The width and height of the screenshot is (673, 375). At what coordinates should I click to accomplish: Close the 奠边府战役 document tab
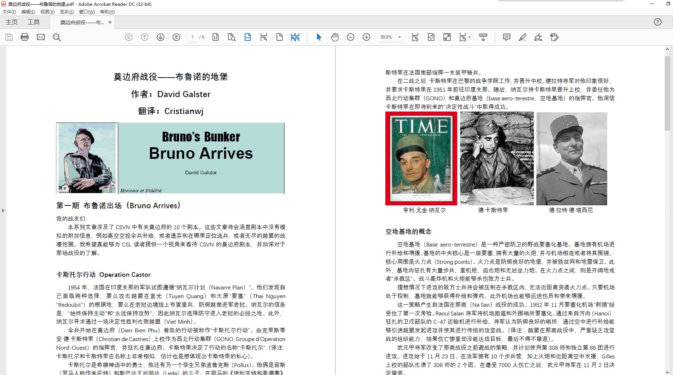(x=110, y=22)
